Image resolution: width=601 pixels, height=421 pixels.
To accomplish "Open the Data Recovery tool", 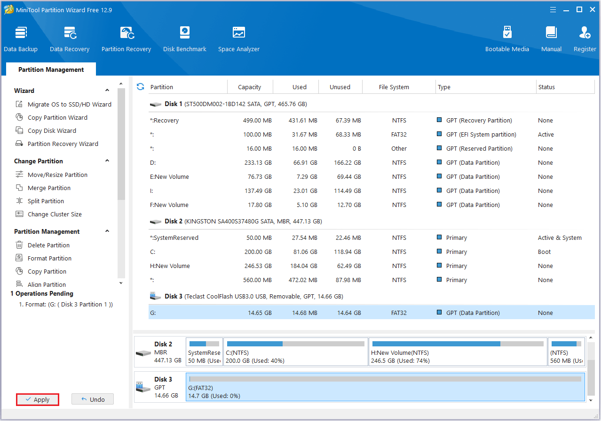I will click(70, 39).
